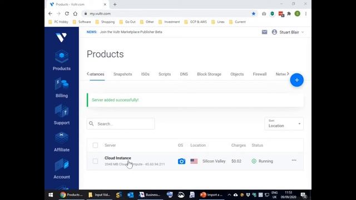Switch to the Scripts tab
Viewport: 356px width, 200px height.
pos(165,74)
